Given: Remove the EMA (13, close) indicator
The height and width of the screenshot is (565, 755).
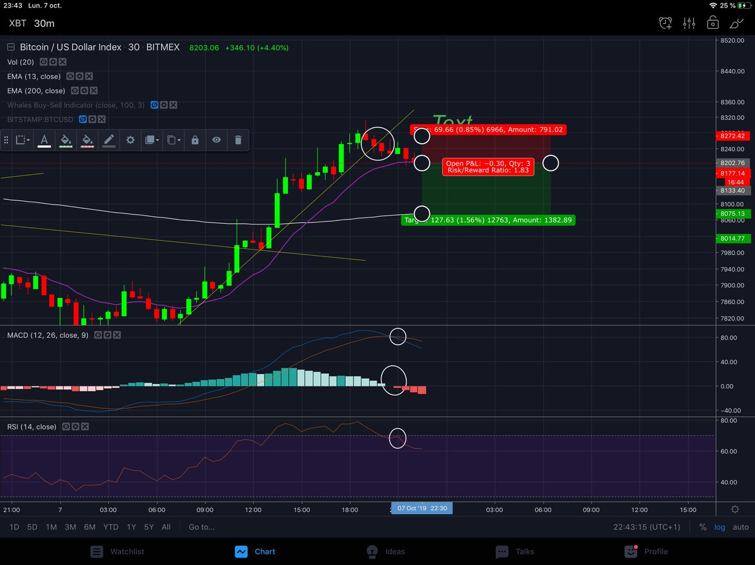Looking at the screenshot, I should click(x=89, y=76).
